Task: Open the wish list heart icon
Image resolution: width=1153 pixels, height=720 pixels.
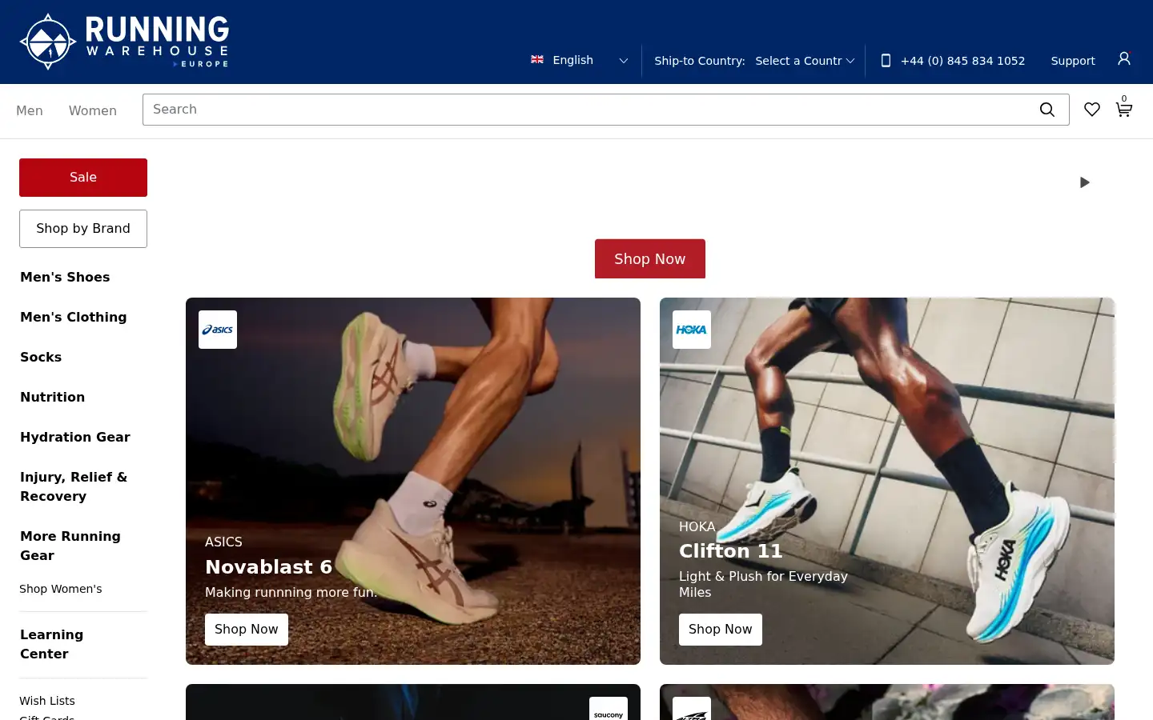Action: [x=1092, y=110]
